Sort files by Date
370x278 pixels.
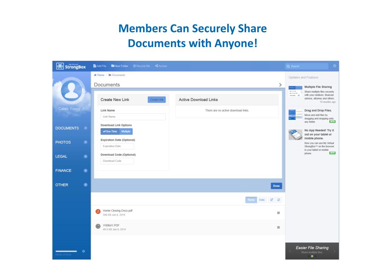262,200
